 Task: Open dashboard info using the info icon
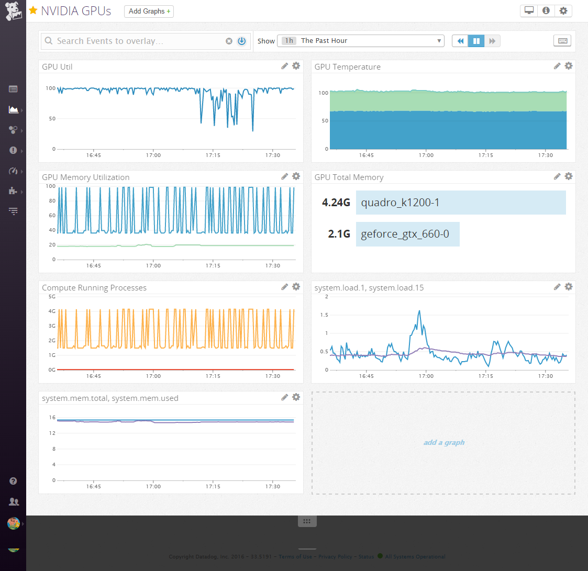pyautogui.click(x=546, y=10)
